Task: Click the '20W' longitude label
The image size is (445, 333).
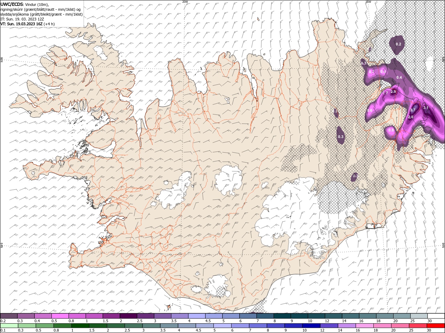Action: click(x=185, y=2)
